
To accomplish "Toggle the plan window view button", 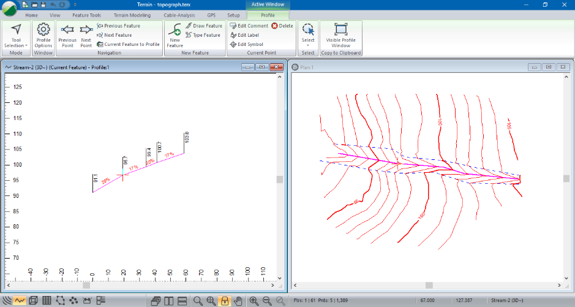I will tap(7, 300).
